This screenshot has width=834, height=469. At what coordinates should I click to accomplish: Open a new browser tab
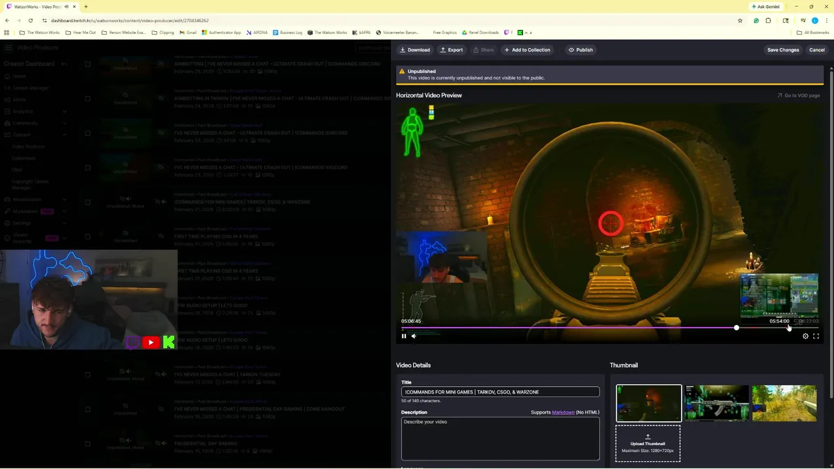click(86, 7)
